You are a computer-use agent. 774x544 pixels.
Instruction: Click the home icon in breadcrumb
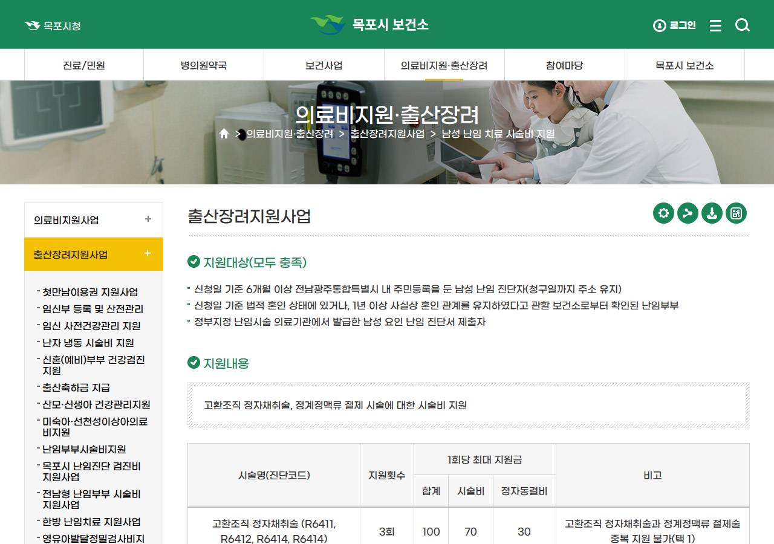[224, 134]
